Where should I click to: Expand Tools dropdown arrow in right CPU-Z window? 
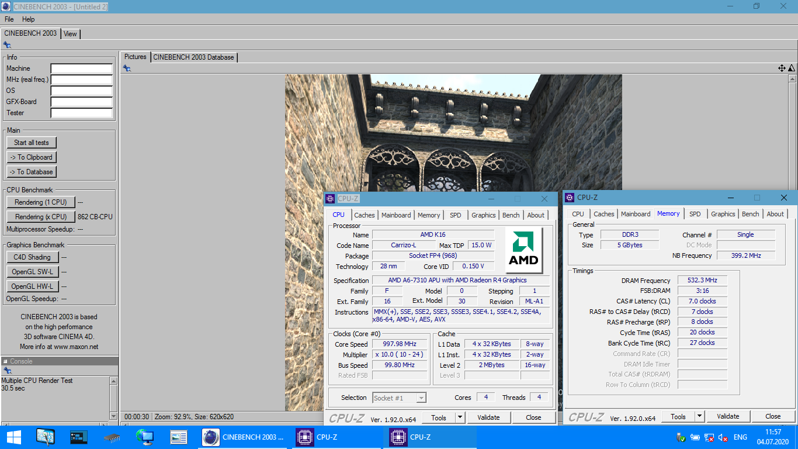click(700, 416)
